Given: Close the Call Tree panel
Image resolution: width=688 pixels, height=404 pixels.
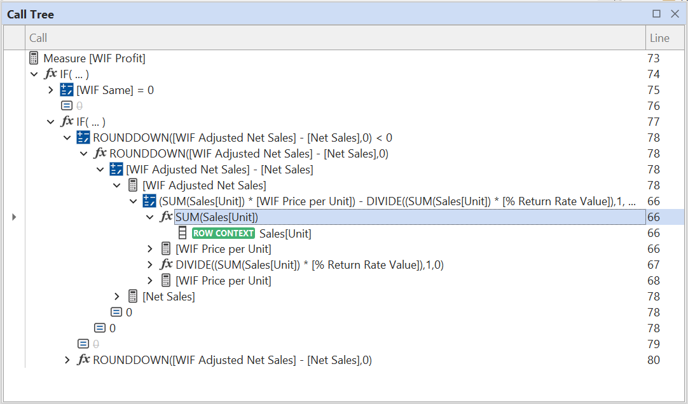Looking at the screenshot, I should [675, 14].
